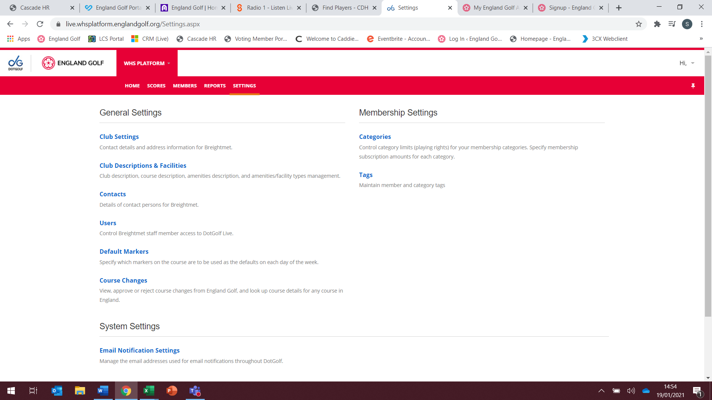Switch to the Find Players - CDH tab
This screenshot has width=712, height=400.
coord(345,8)
